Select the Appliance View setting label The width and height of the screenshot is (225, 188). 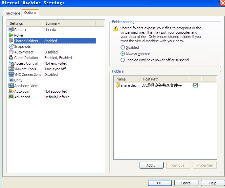point(26,86)
